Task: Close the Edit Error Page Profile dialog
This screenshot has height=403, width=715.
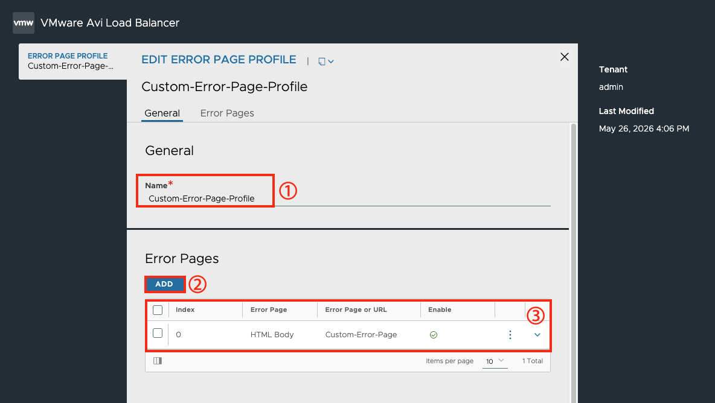Action: (565, 57)
